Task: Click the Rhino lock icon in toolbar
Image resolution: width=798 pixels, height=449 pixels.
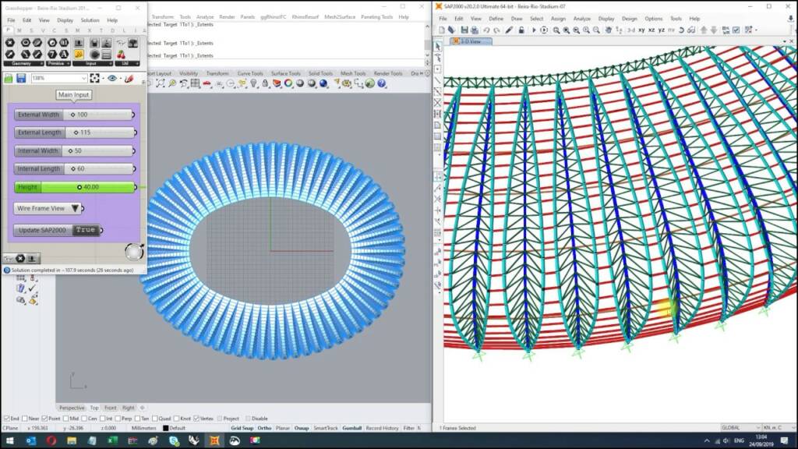Action: tap(265, 83)
